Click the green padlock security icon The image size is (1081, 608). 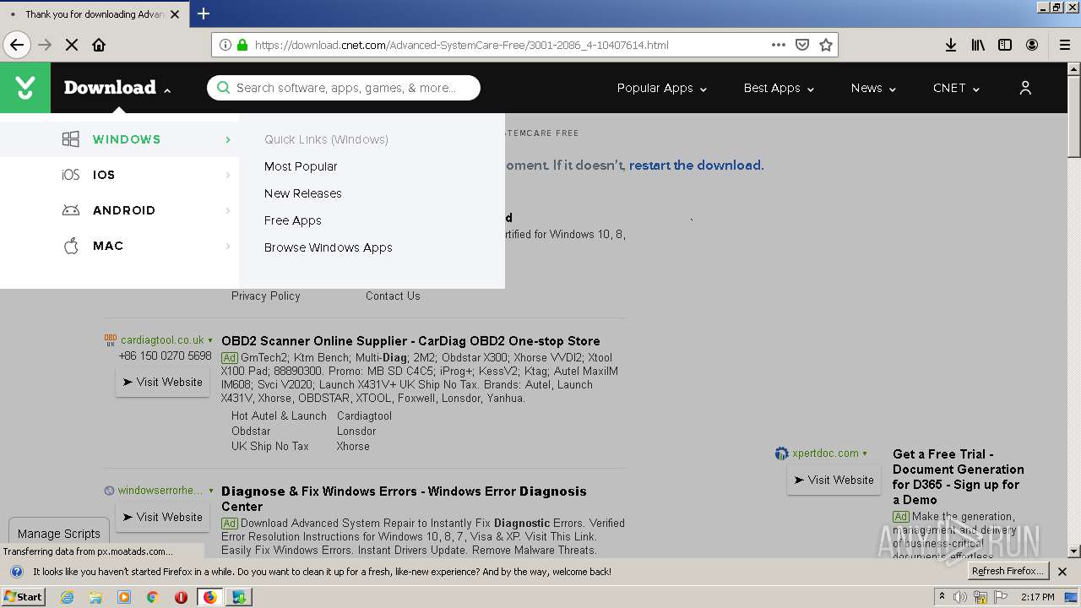coord(242,45)
